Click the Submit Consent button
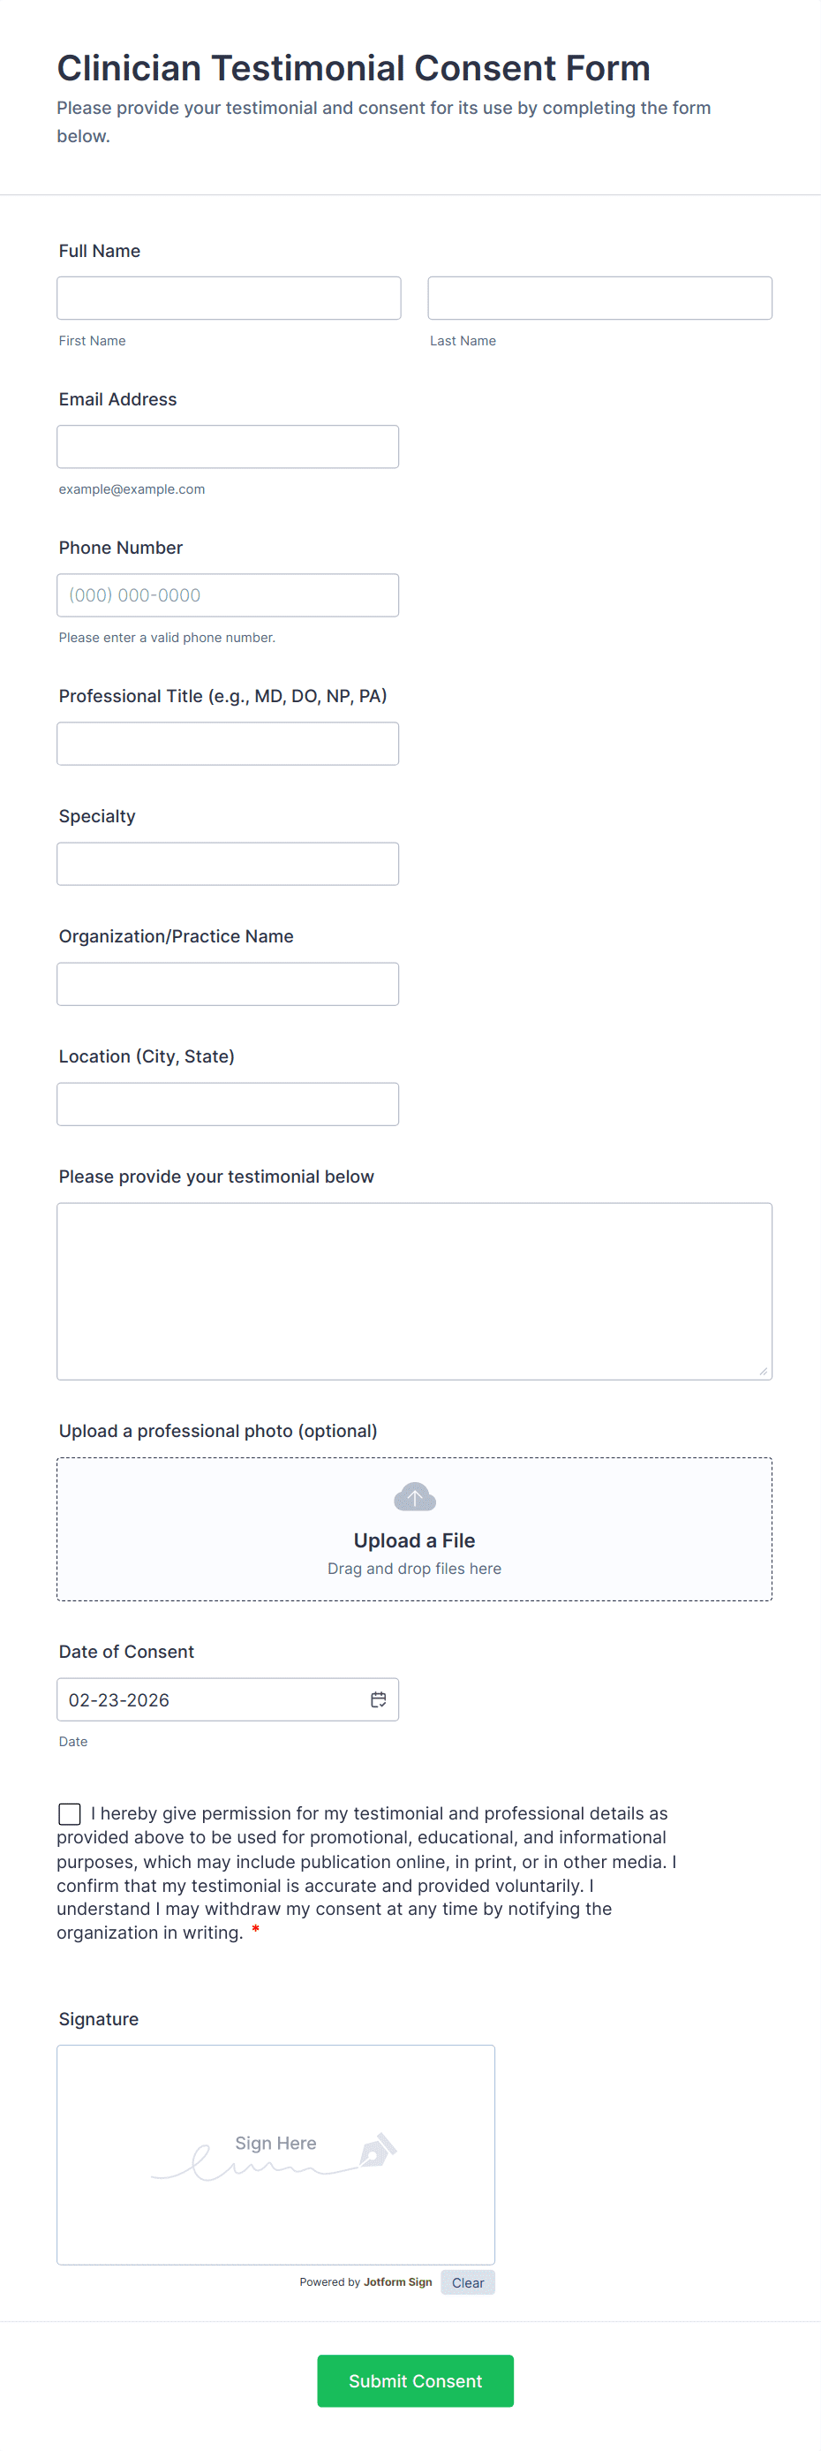Image resolution: width=821 pixels, height=2451 pixels. click(415, 2380)
